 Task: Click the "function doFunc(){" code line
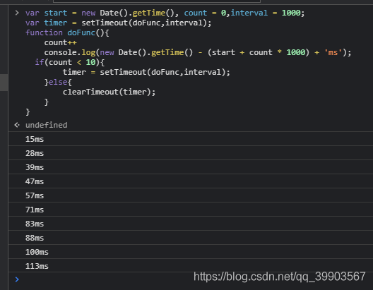point(67,32)
